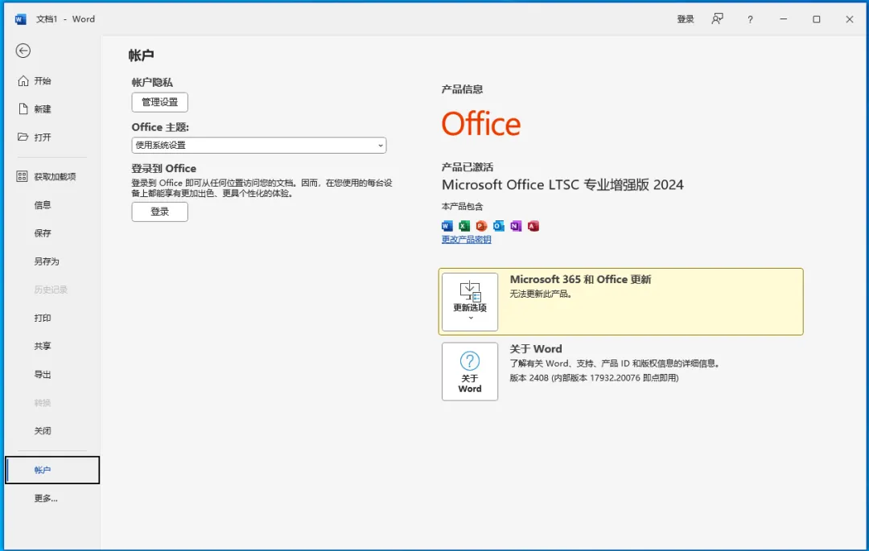Click the 关于 Word button
This screenshot has width=869, height=551.
coord(470,372)
